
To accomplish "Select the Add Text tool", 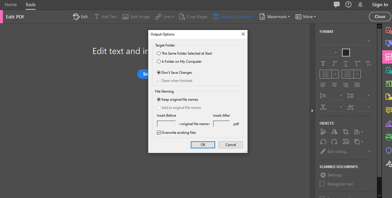I will (105, 17).
